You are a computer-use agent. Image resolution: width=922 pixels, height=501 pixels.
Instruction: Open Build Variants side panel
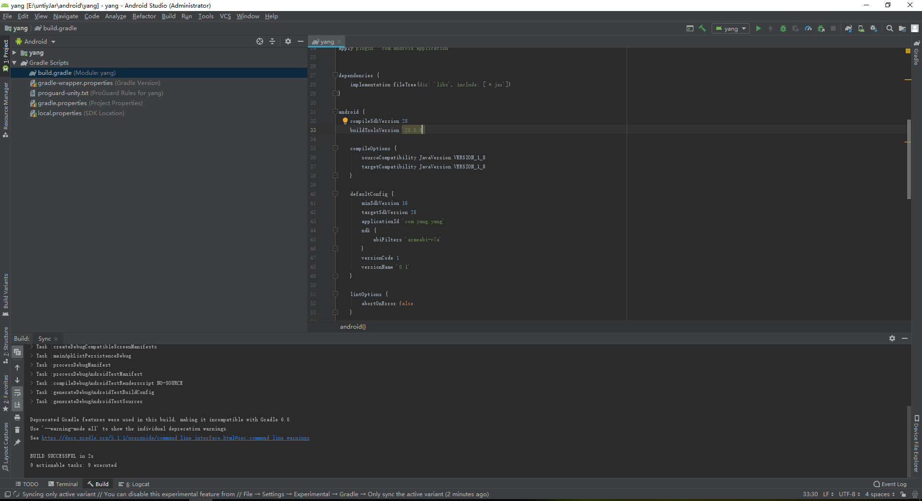[x=6, y=295]
